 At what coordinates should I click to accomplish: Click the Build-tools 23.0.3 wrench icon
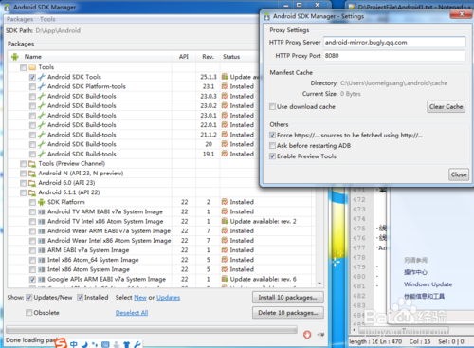pyautogui.click(x=42, y=96)
